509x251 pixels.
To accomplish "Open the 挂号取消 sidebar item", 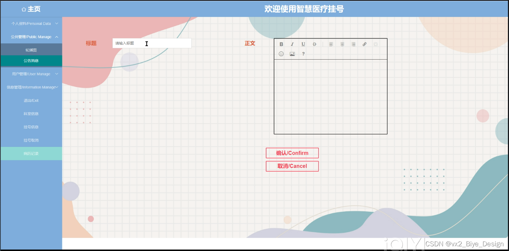I will (31, 140).
